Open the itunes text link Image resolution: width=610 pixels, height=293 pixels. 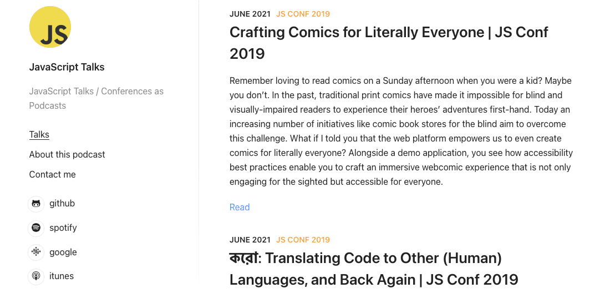point(62,276)
